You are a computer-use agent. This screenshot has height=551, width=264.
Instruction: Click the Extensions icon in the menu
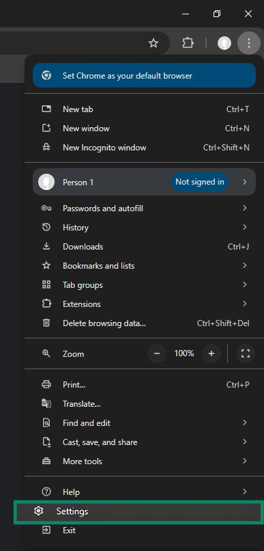46,304
